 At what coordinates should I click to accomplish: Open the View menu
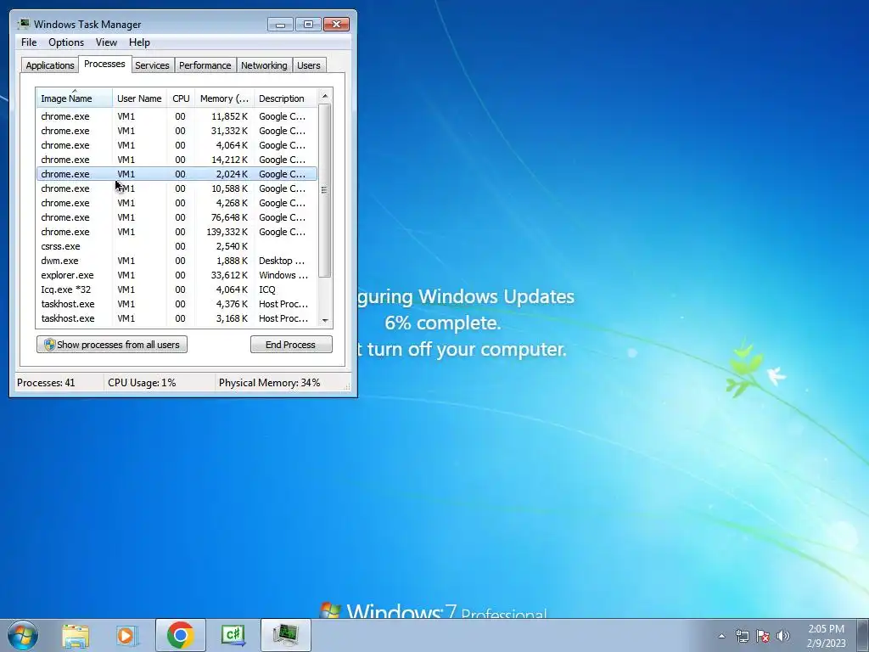(106, 42)
